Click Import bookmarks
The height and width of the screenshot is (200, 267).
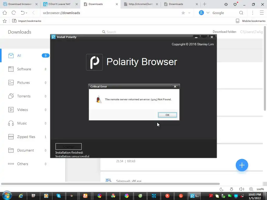[x=27, y=21]
